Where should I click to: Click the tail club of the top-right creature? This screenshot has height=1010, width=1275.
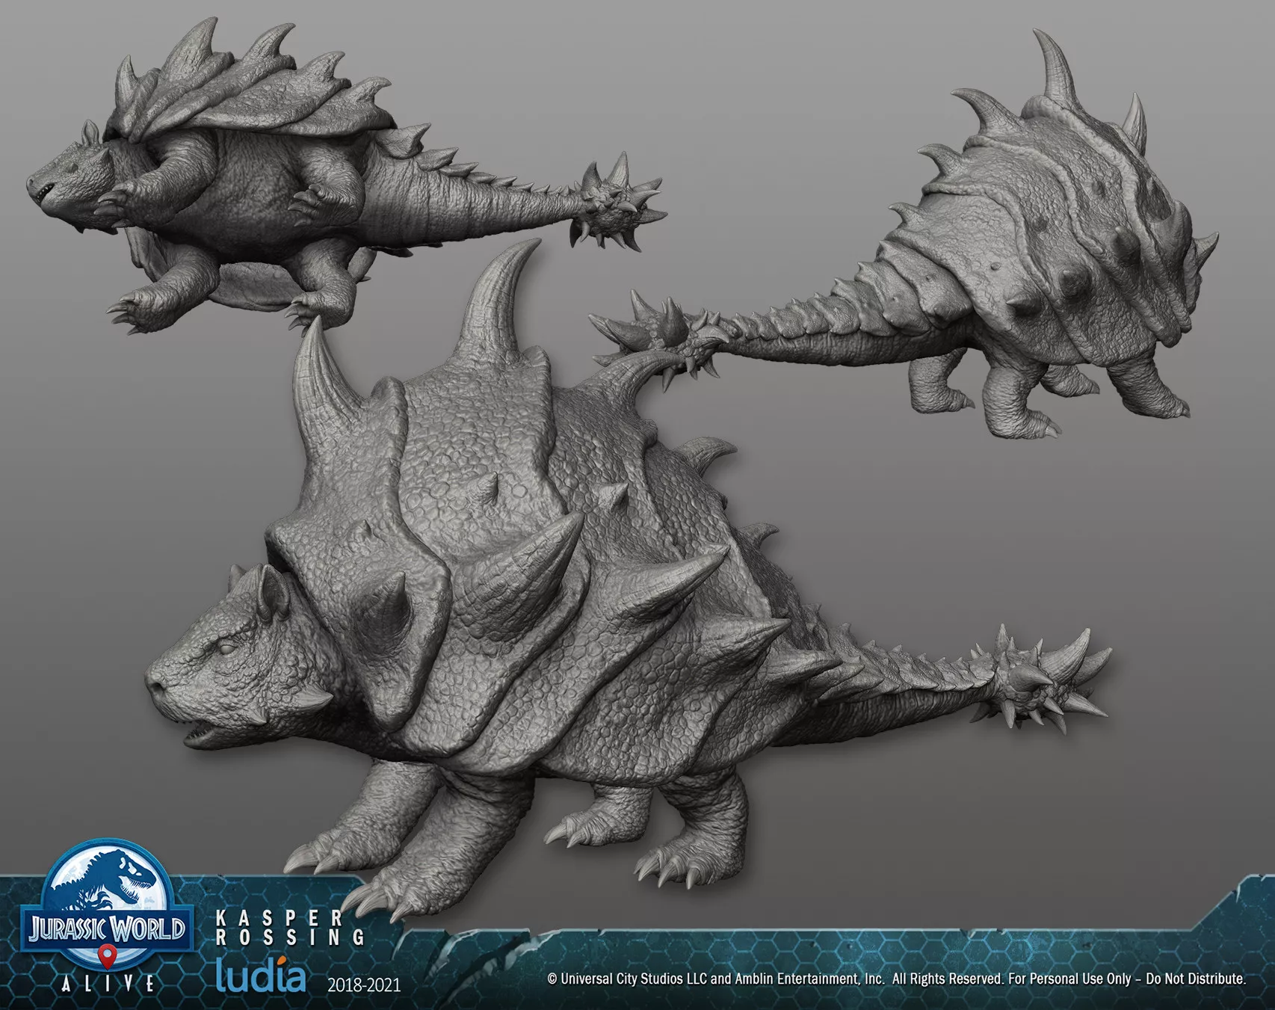tap(658, 329)
